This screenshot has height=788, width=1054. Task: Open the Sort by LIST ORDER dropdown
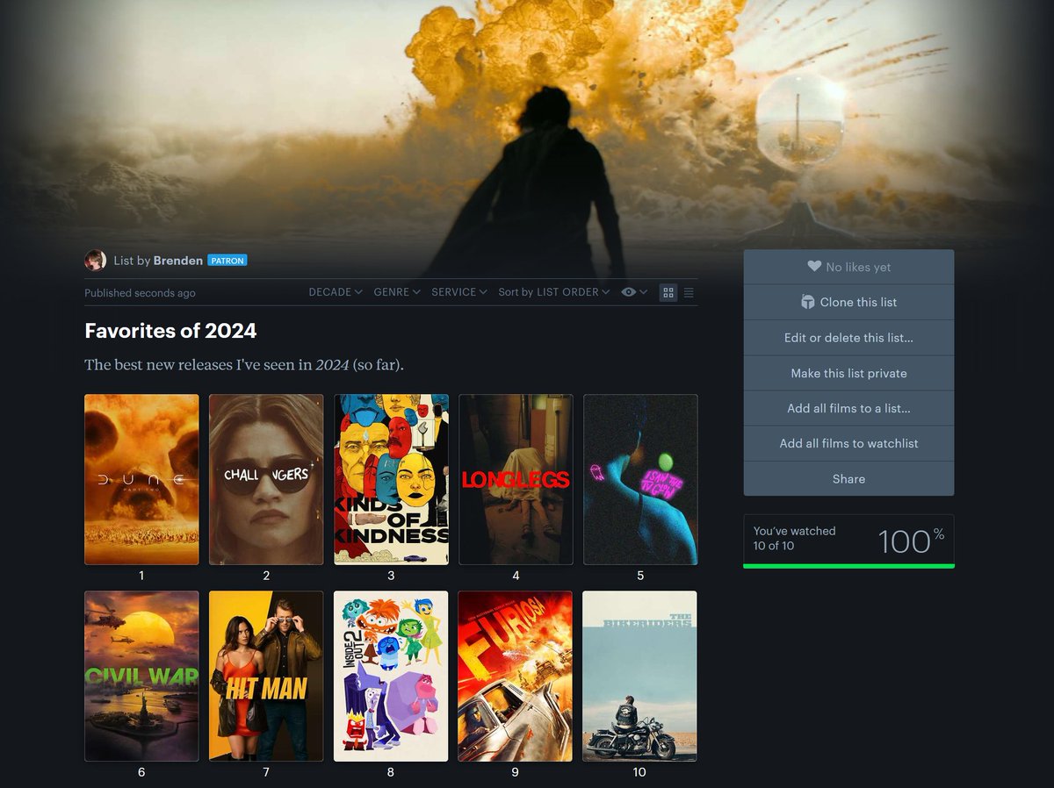554,292
